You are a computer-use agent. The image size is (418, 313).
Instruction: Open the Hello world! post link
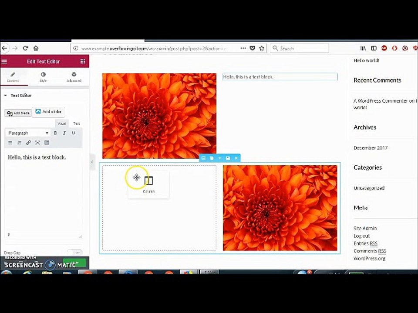(366, 60)
